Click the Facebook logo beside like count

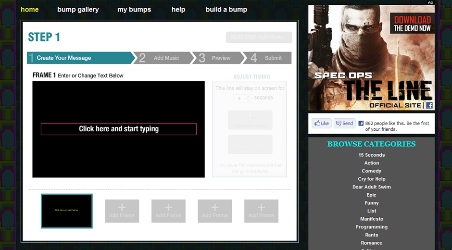coord(361,124)
